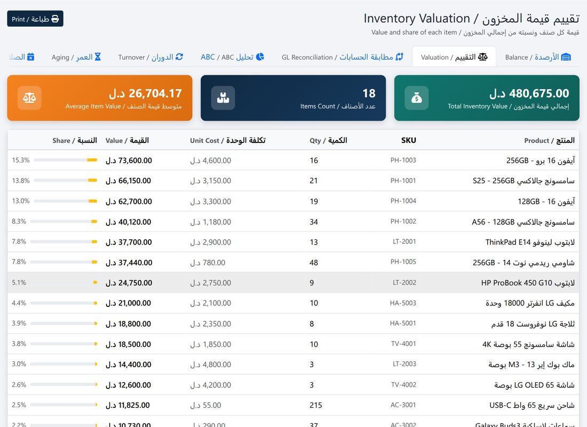Image resolution: width=587 pixels, height=427 pixels.
Task: Click the share bar for SKU PH-1001
Action: pyautogui.click(x=66, y=180)
